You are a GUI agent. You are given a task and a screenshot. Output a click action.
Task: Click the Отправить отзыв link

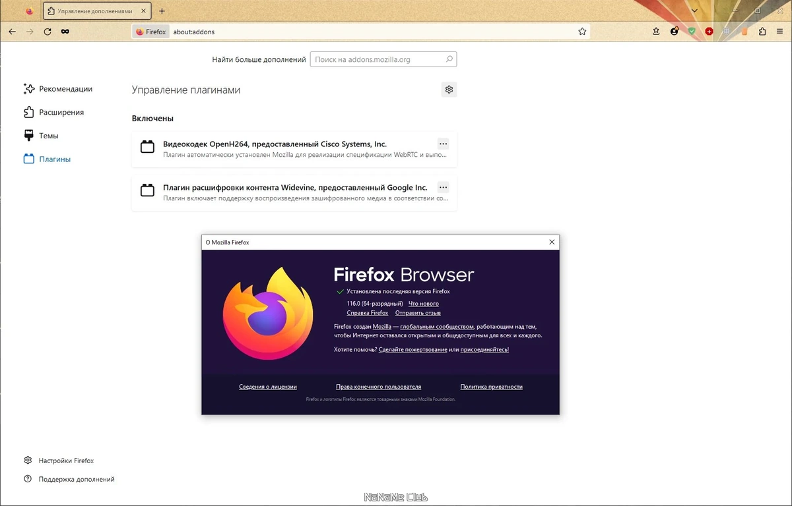pyautogui.click(x=418, y=313)
